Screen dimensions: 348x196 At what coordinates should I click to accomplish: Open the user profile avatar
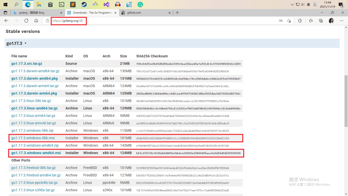point(331,21)
